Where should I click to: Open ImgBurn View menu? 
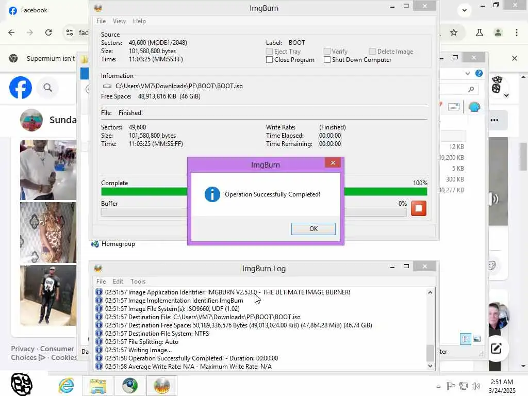(x=119, y=21)
